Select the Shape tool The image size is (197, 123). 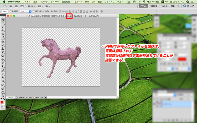[3, 81]
